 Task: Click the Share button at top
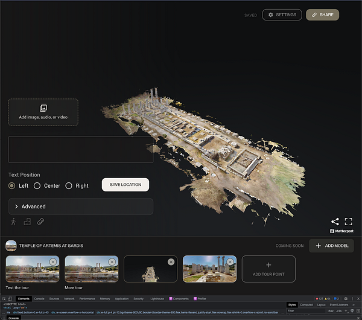click(x=322, y=14)
